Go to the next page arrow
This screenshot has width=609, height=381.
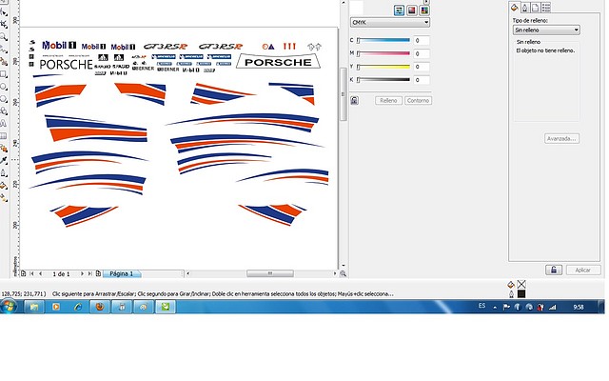(x=82, y=273)
